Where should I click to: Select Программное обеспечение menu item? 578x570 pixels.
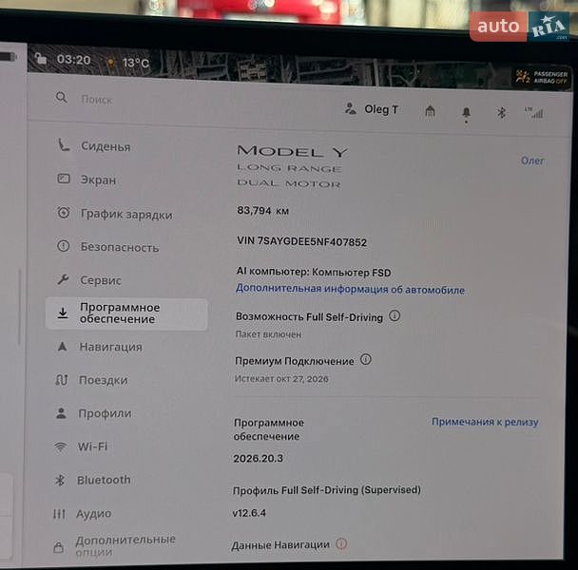point(126,313)
